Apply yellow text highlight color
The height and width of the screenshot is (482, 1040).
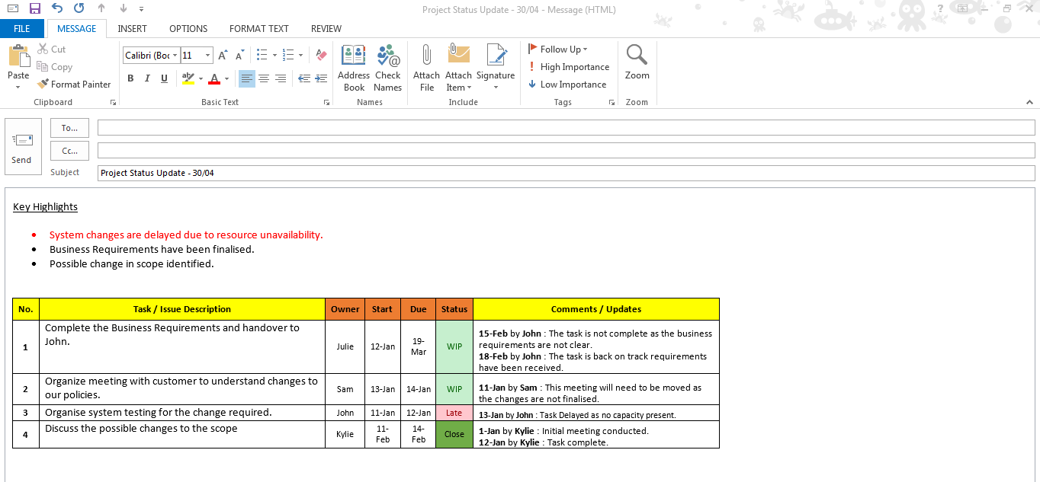tap(188, 78)
